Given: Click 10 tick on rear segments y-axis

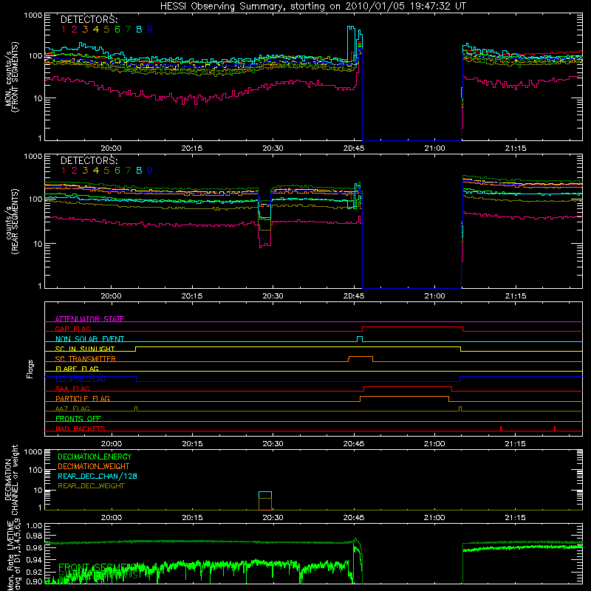Looking at the screenshot, I should [38, 244].
